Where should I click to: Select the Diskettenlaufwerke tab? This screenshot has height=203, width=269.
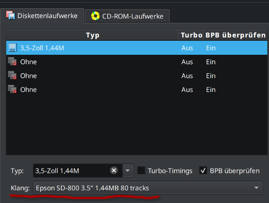coord(42,16)
